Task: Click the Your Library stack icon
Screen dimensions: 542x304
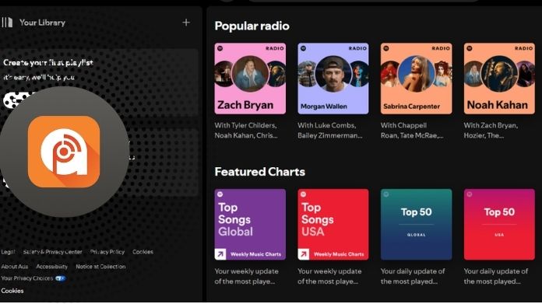Action: (x=7, y=23)
